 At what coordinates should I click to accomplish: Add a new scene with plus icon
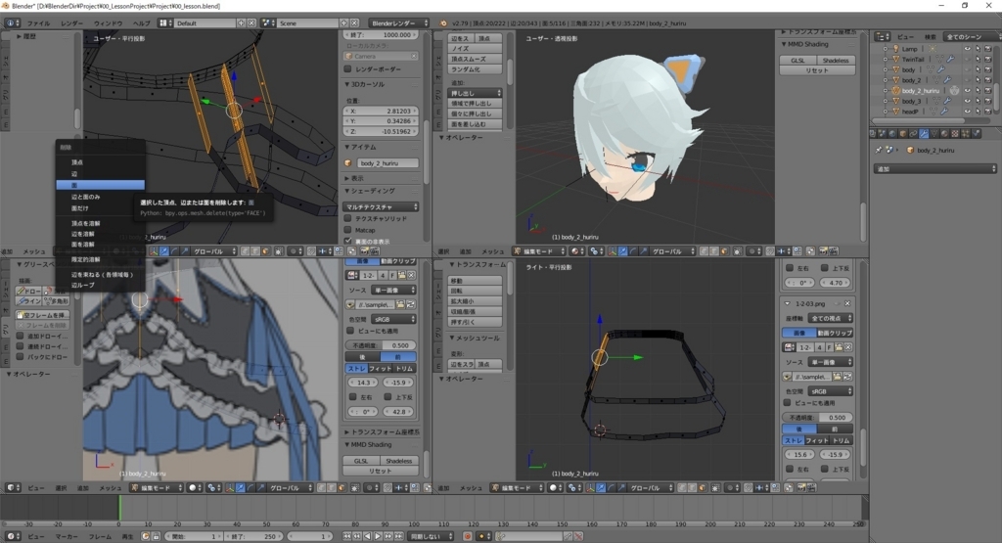click(344, 23)
